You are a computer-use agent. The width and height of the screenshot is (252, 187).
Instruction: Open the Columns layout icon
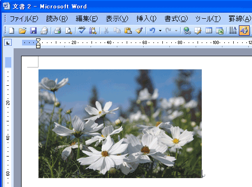click(233, 30)
